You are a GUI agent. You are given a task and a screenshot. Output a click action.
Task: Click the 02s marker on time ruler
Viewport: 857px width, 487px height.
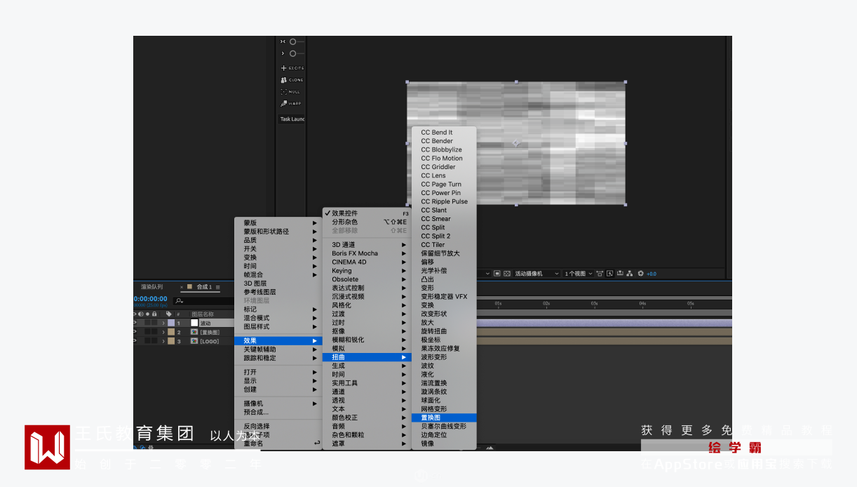(x=546, y=303)
